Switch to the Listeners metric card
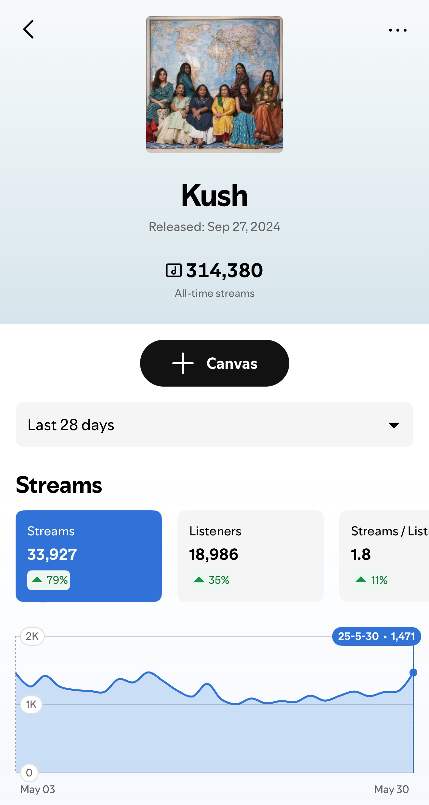The height and width of the screenshot is (805, 429). 250,556
